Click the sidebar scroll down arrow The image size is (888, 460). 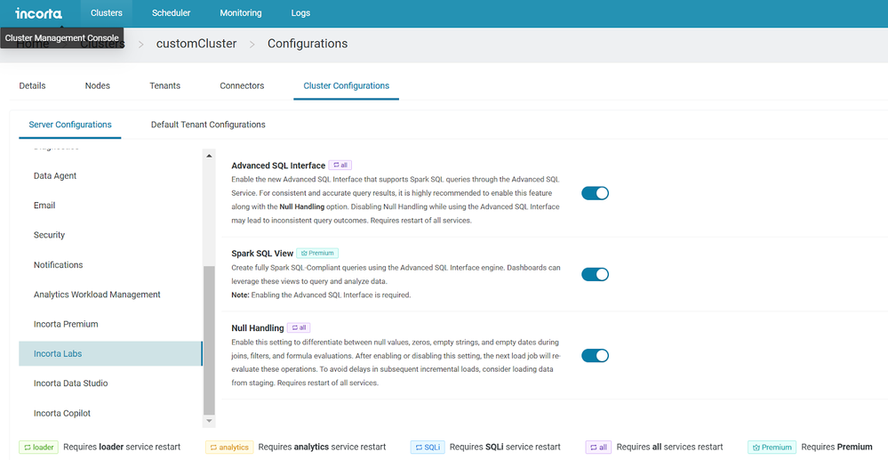click(210, 421)
